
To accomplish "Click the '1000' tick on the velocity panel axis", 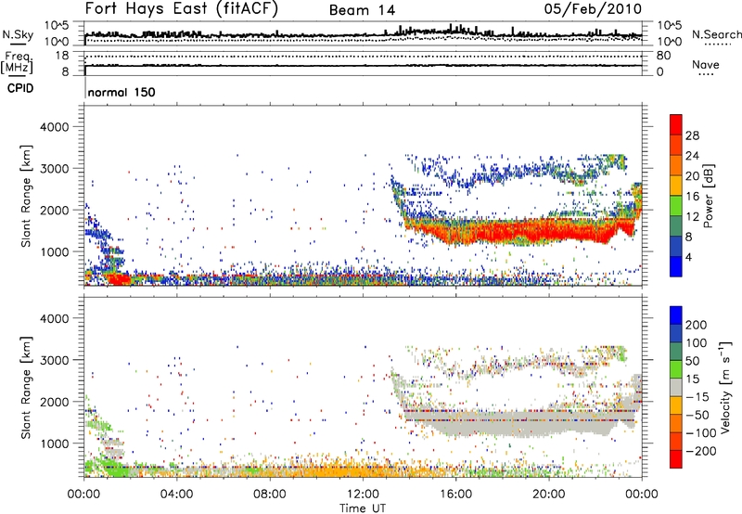I will (x=54, y=443).
